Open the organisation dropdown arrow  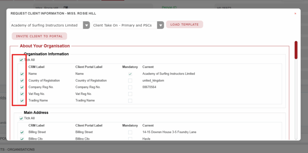tap(86, 25)
